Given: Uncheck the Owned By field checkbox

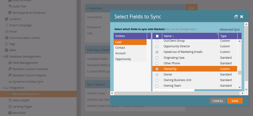Looking at the screenshot, I should [x=157, y=69].
